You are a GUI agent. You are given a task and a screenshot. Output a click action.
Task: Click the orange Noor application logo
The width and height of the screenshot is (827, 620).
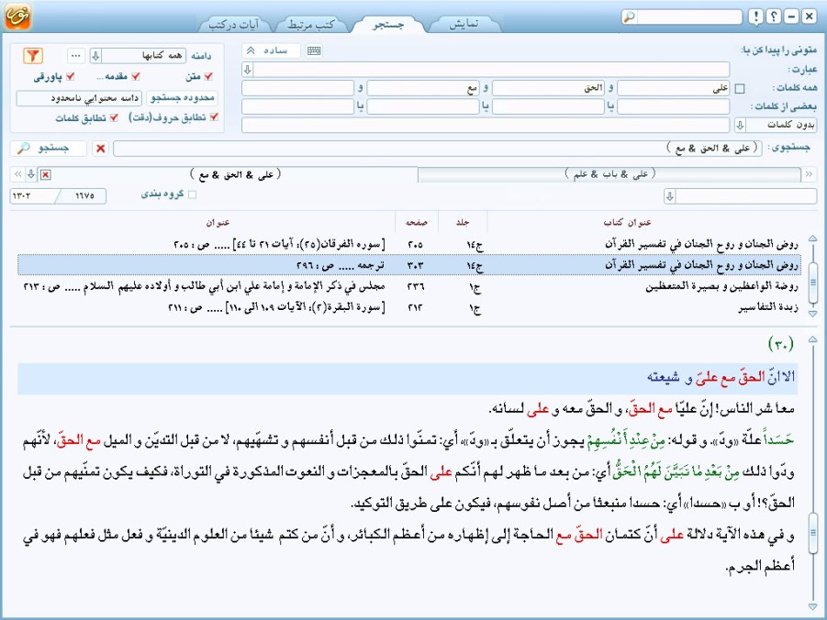(17, 16)
